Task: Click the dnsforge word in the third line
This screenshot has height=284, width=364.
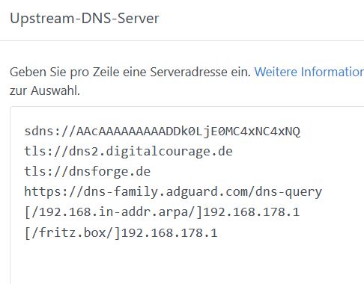Action: (99, 171)
